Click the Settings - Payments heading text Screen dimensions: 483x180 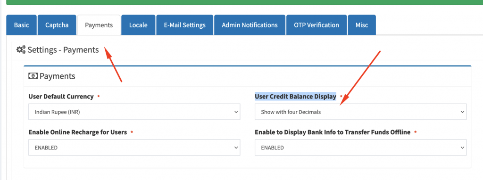click(x=63, y=49)
